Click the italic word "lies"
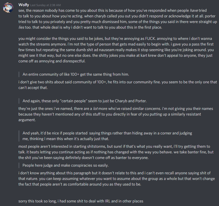The image size is (219, 206). (21, 27)
